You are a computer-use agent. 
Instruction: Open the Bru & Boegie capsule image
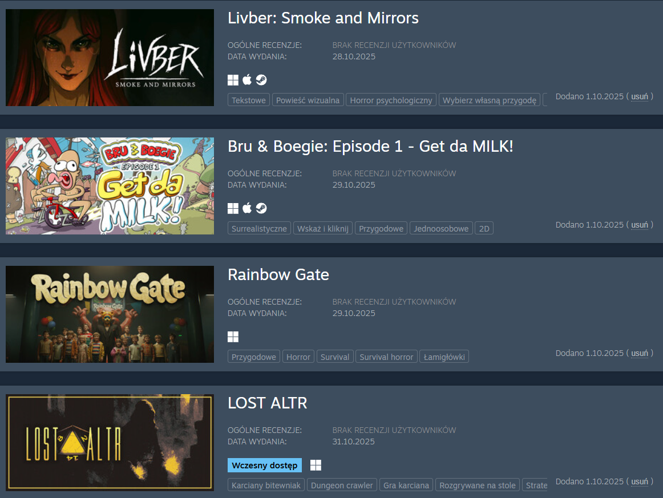pyautogui.click(x=110, y=186)
